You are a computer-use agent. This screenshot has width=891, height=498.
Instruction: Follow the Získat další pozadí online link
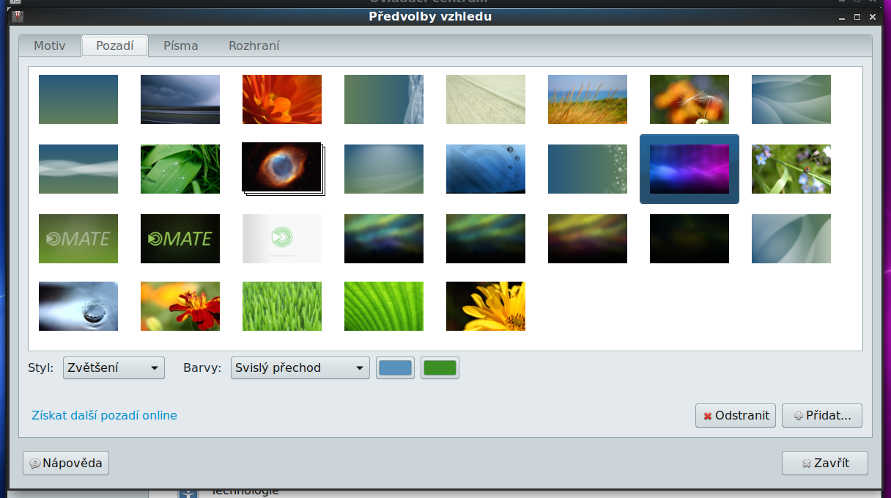[104, 415]
